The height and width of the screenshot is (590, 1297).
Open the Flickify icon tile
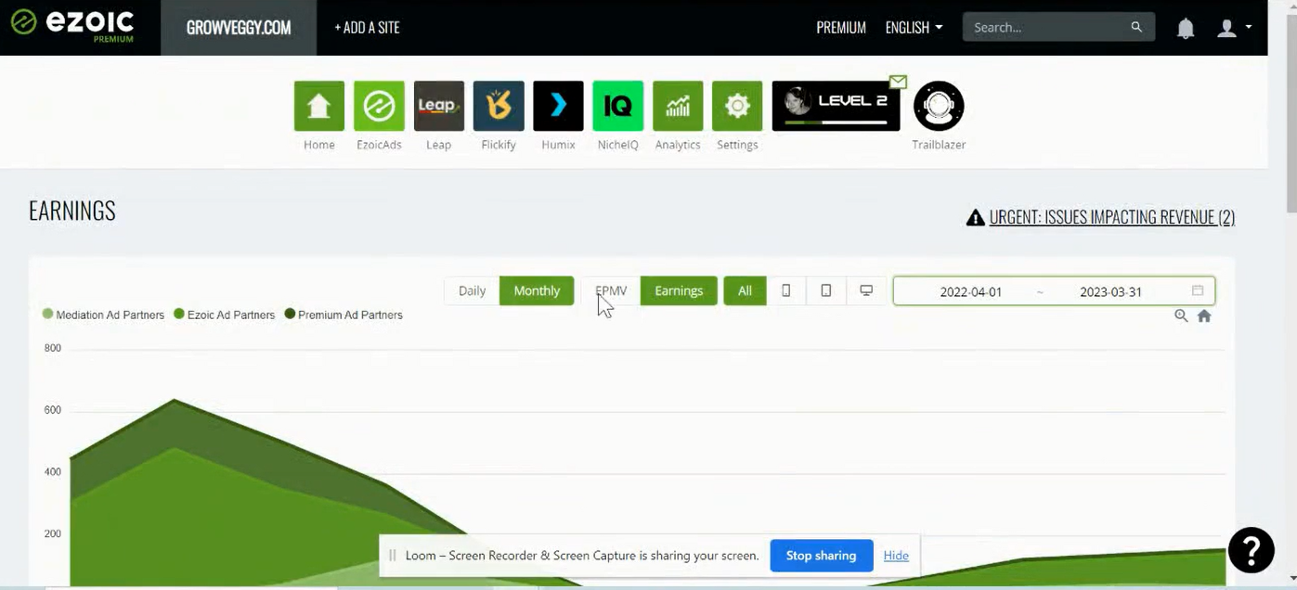pos(499,106)
